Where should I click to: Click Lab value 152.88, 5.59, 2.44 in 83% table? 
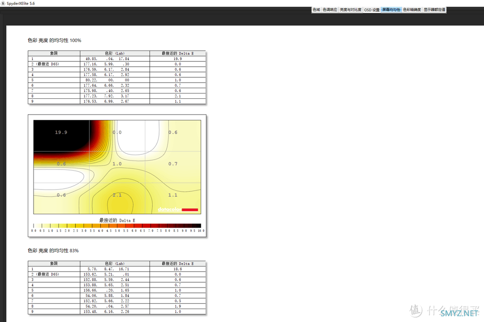pyautogui.click(x=107, y=280)
